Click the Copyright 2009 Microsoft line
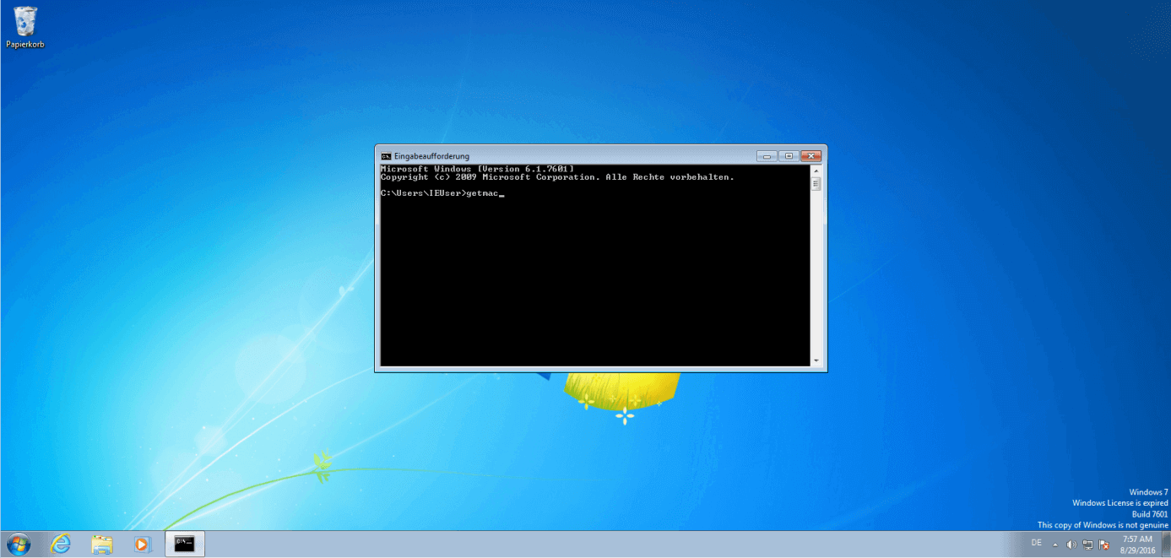The image size is (1171, 558). point(557,177)
